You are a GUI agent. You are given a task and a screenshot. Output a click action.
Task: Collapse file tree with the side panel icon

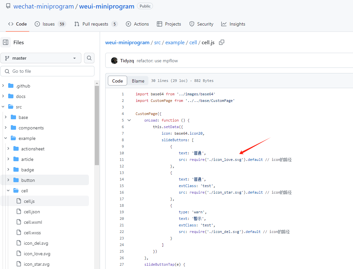click(x=6, y=42)
